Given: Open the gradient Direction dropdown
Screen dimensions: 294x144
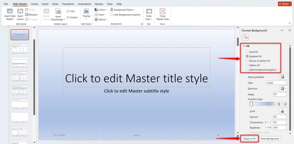Looking at the screenshot, I should 283,89.
